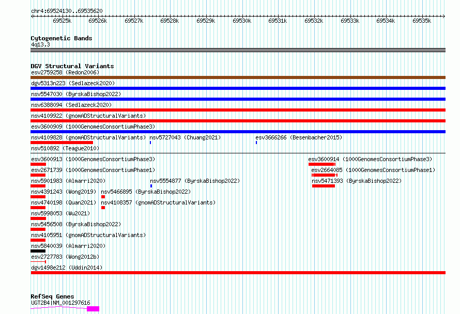Select nsv4740198 (Quan2021) label

[x=64, y=202]
